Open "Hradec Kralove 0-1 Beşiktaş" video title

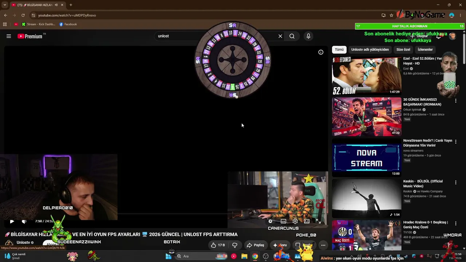pos(426,225)
